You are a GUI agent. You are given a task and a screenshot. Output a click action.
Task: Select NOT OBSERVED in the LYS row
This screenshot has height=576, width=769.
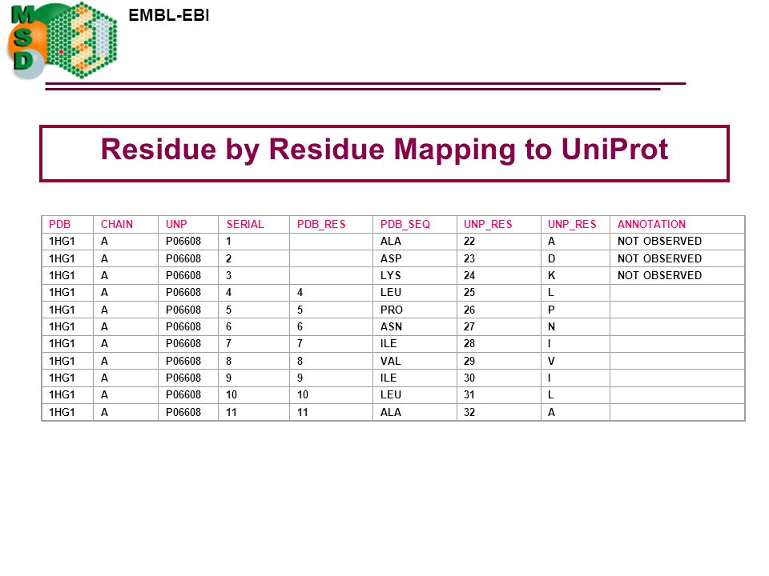659,275
